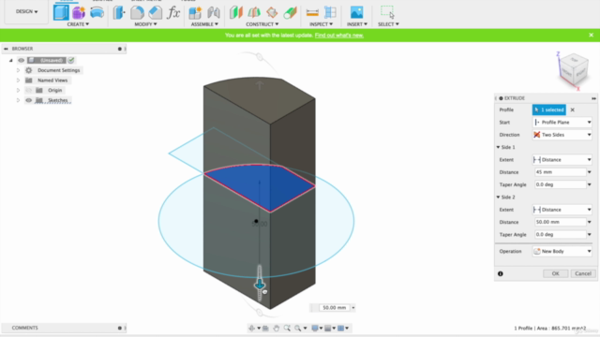Open the Operation New Body dropdown
Image resolution: width=600 pixels, height=337 pixels.
tap(562, 252)
